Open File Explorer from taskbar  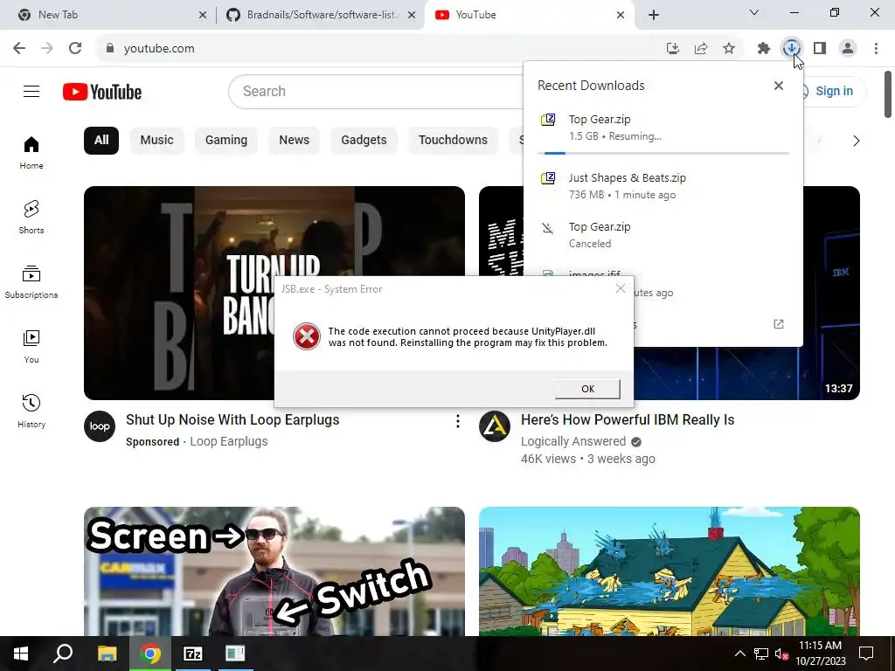coord(107,654)
